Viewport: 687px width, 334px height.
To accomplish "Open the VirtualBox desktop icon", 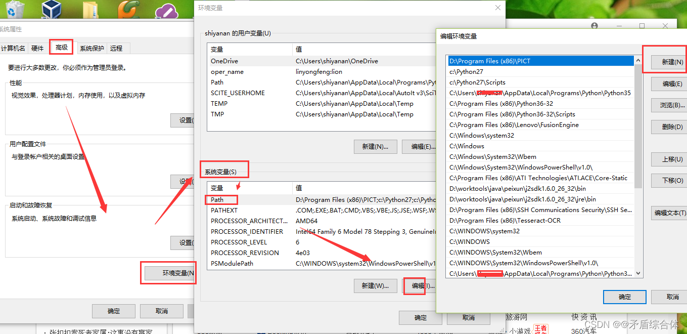I will tap(51, 9).
